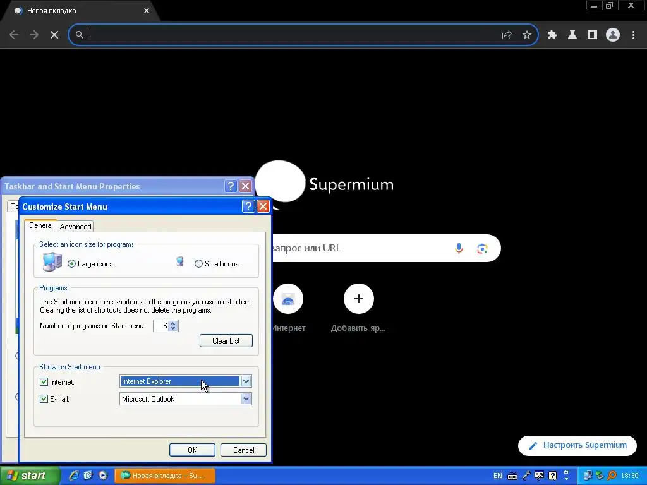Click the Customize Start Menu help icon
647x485 pixels.
(x=248, y=207)
